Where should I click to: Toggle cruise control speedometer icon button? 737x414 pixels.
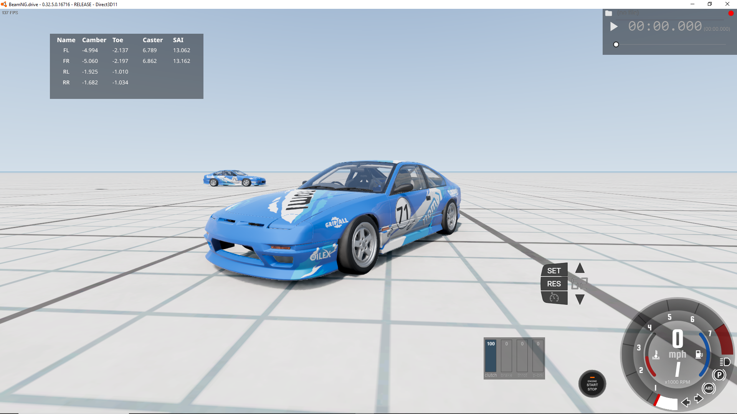(554, 297)
